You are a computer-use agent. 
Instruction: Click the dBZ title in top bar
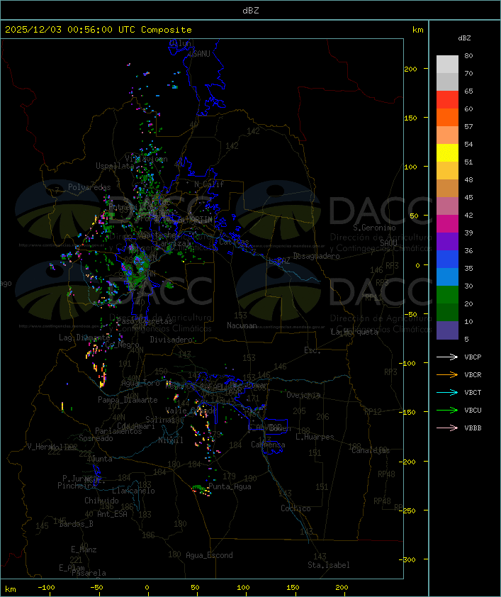coord(251,11)
